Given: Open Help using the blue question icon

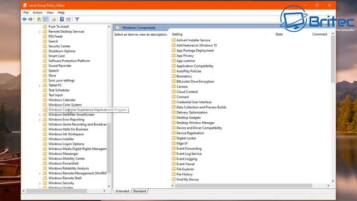Looking at the screenshot, I should [x=62, y=20].
